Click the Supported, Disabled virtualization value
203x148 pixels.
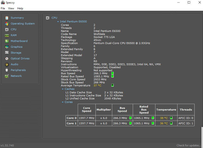[107, 67]
